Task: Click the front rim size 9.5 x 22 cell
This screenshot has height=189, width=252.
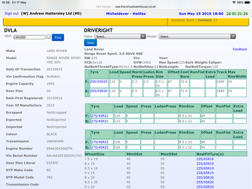Action: [190, 142]
